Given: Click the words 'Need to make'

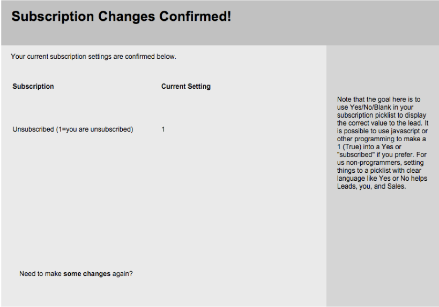Looking at the screenshot, I should point(40,274).
